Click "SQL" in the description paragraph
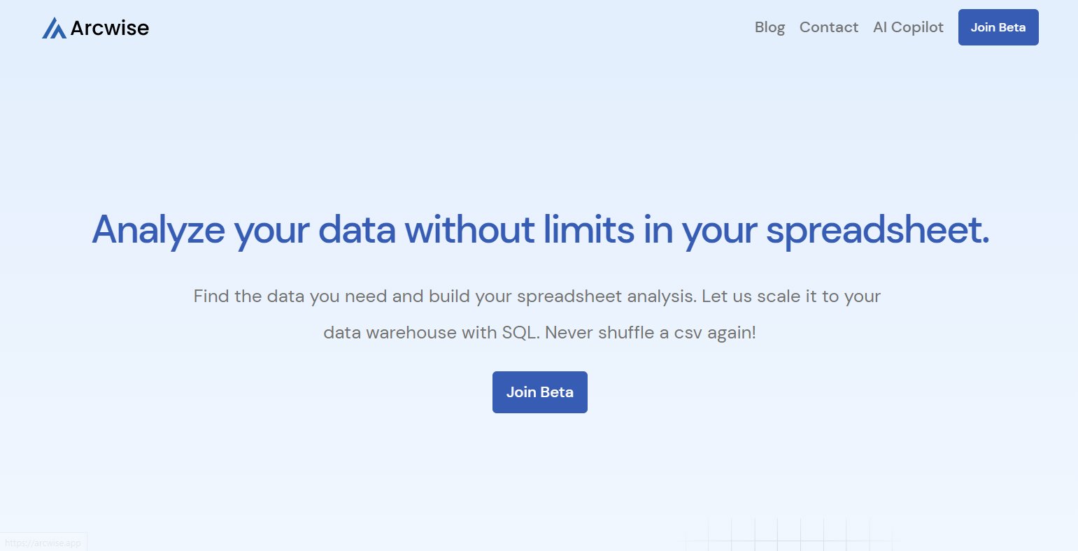The height and width of the screenshot is (551, 1078). click(x=519, y=333)
